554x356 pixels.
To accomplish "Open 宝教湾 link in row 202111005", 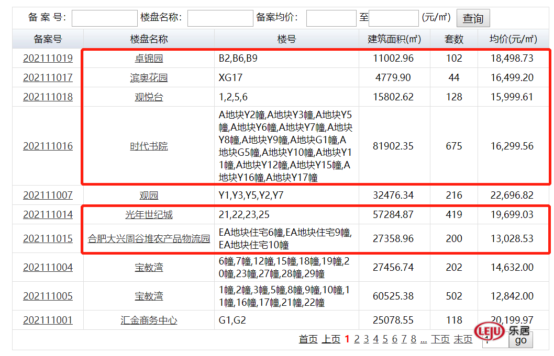I will coord(149,296).
